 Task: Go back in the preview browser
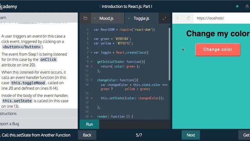178,18
